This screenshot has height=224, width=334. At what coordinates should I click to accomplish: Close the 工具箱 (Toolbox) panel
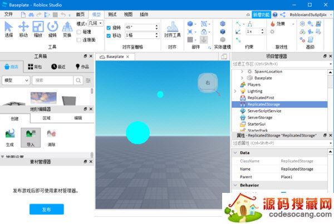point(91,56)
